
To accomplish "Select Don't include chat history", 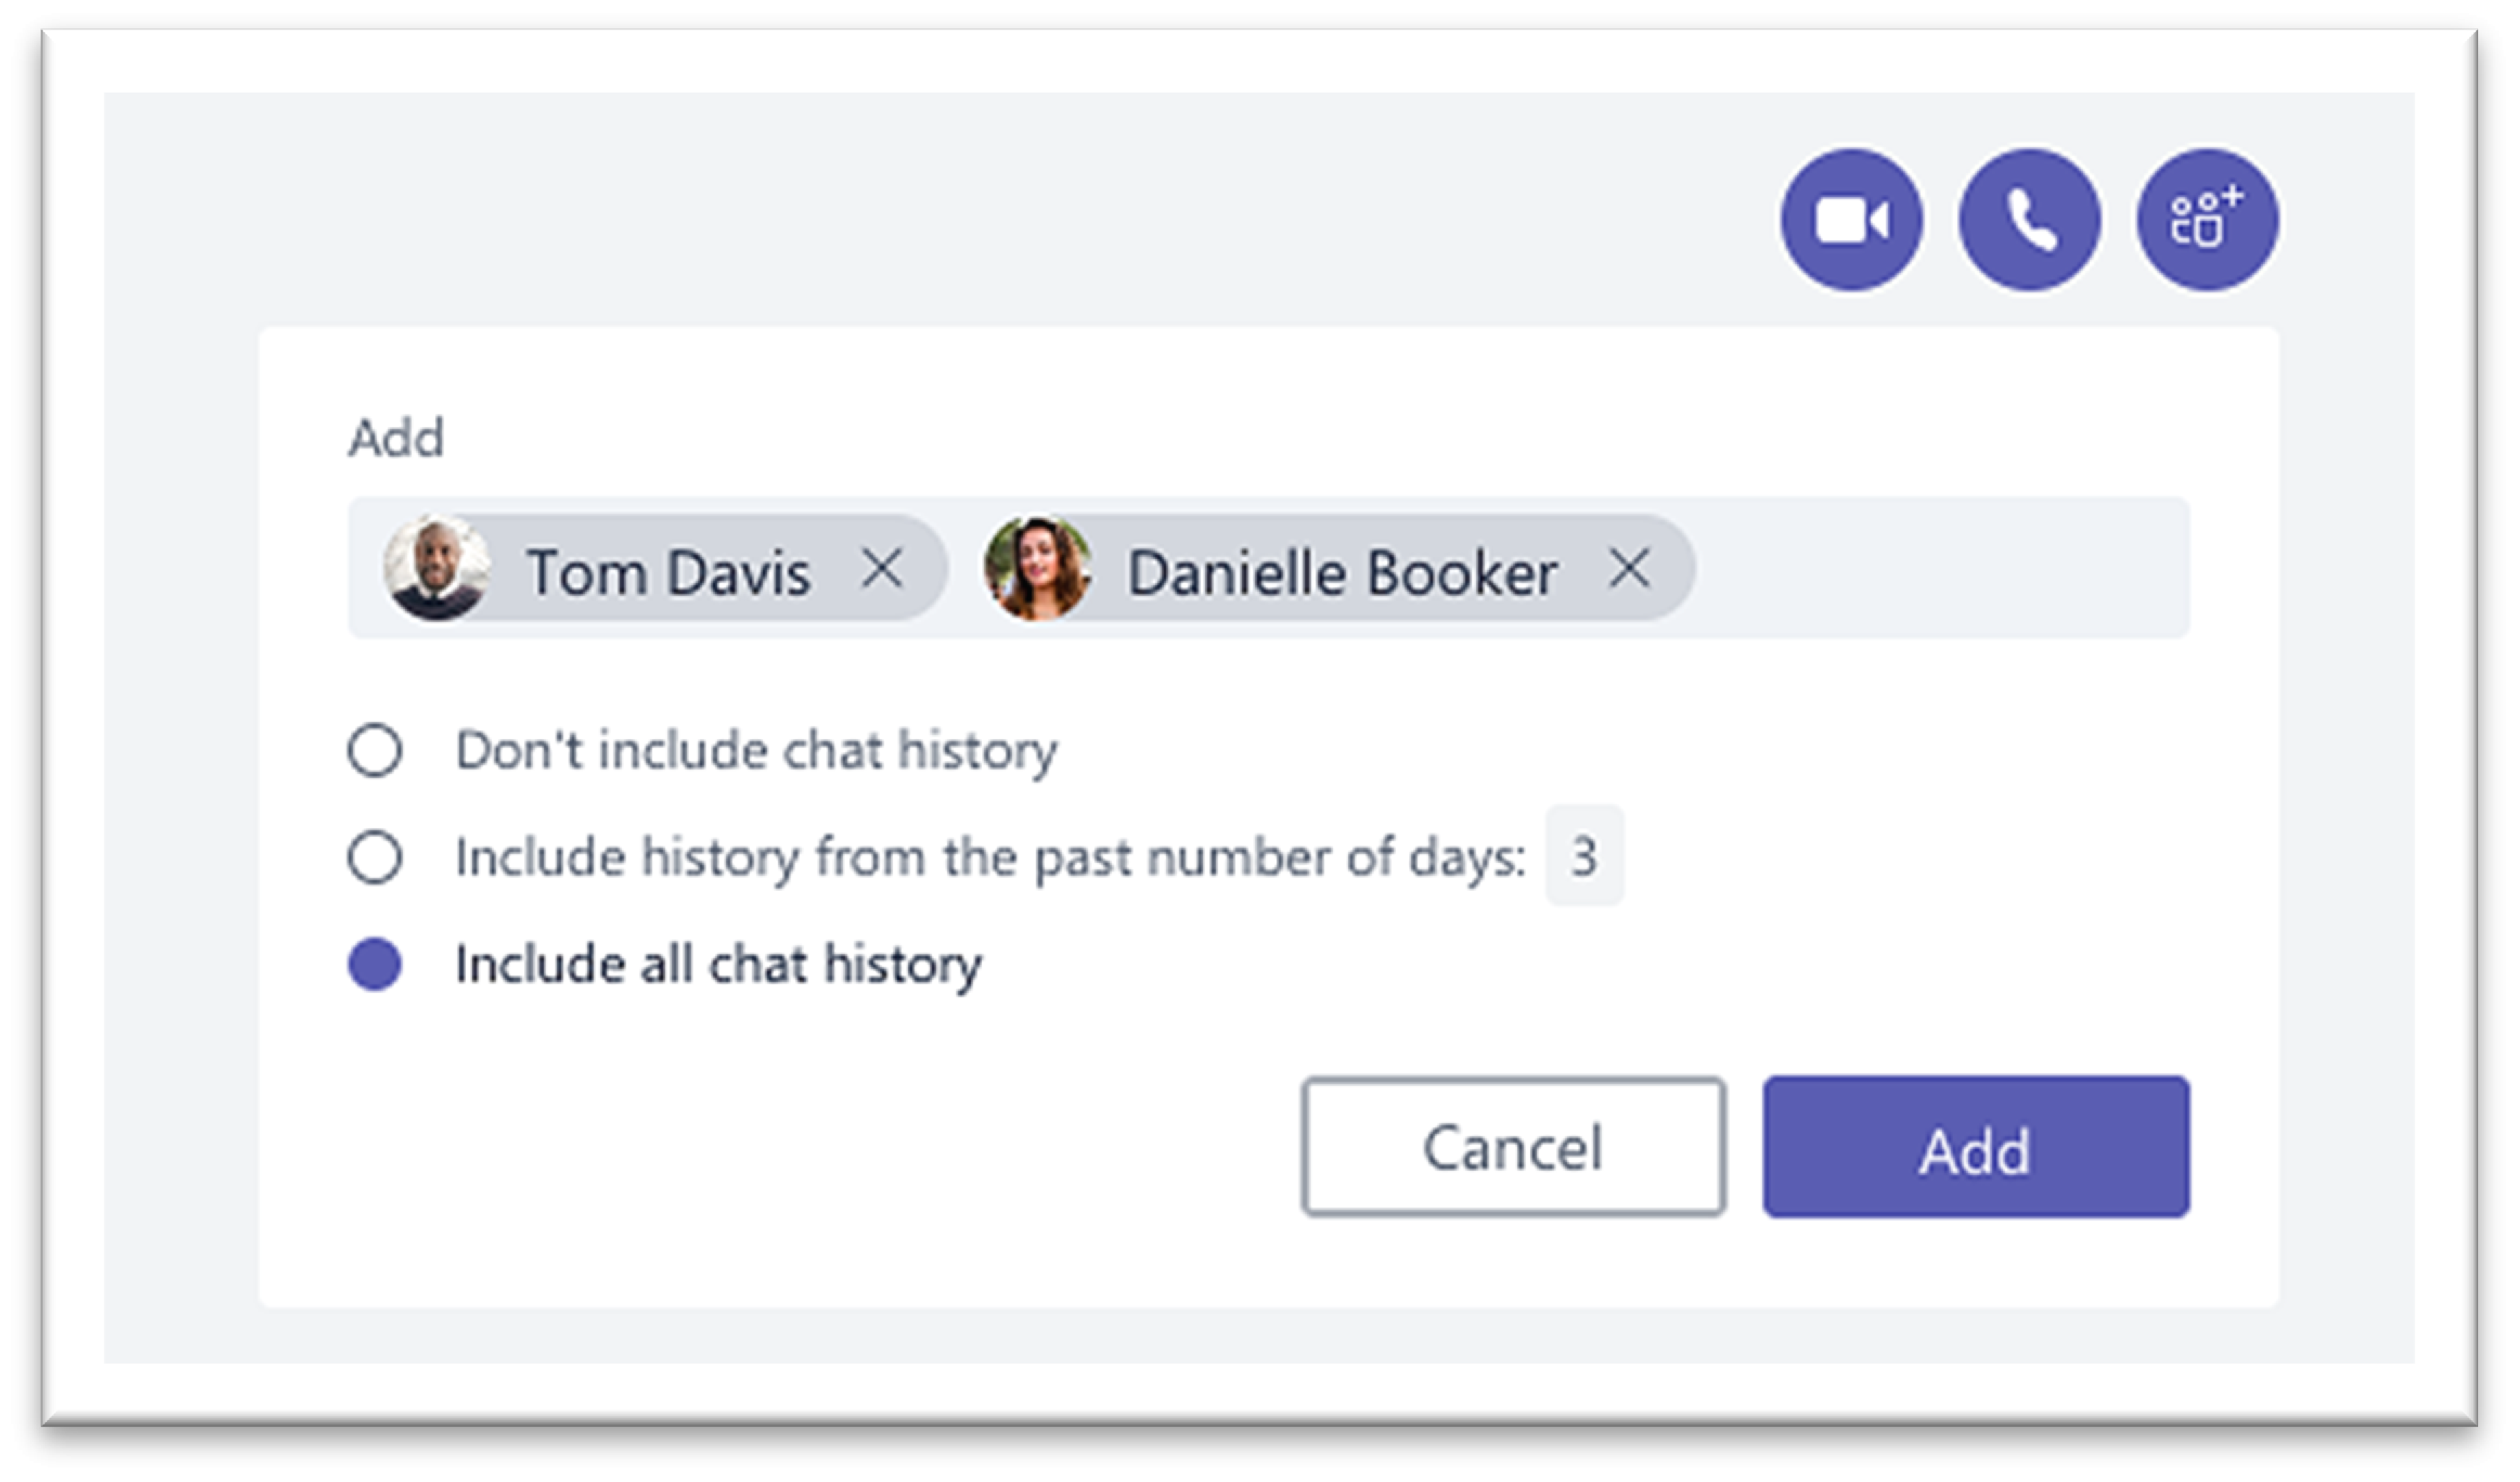I will (x=375, y=750).
